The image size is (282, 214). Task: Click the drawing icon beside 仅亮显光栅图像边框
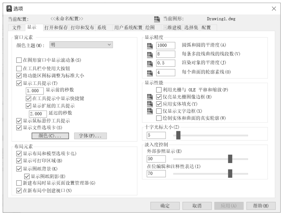(150, 97)
